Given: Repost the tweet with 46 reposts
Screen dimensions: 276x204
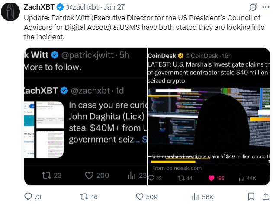Looking at the screenshot, I should [83, 197].
